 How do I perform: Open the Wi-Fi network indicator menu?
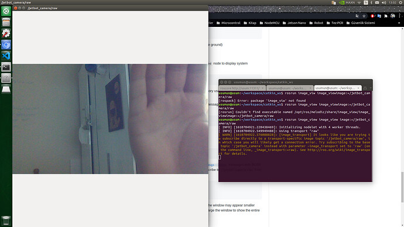tap(359, 2)
